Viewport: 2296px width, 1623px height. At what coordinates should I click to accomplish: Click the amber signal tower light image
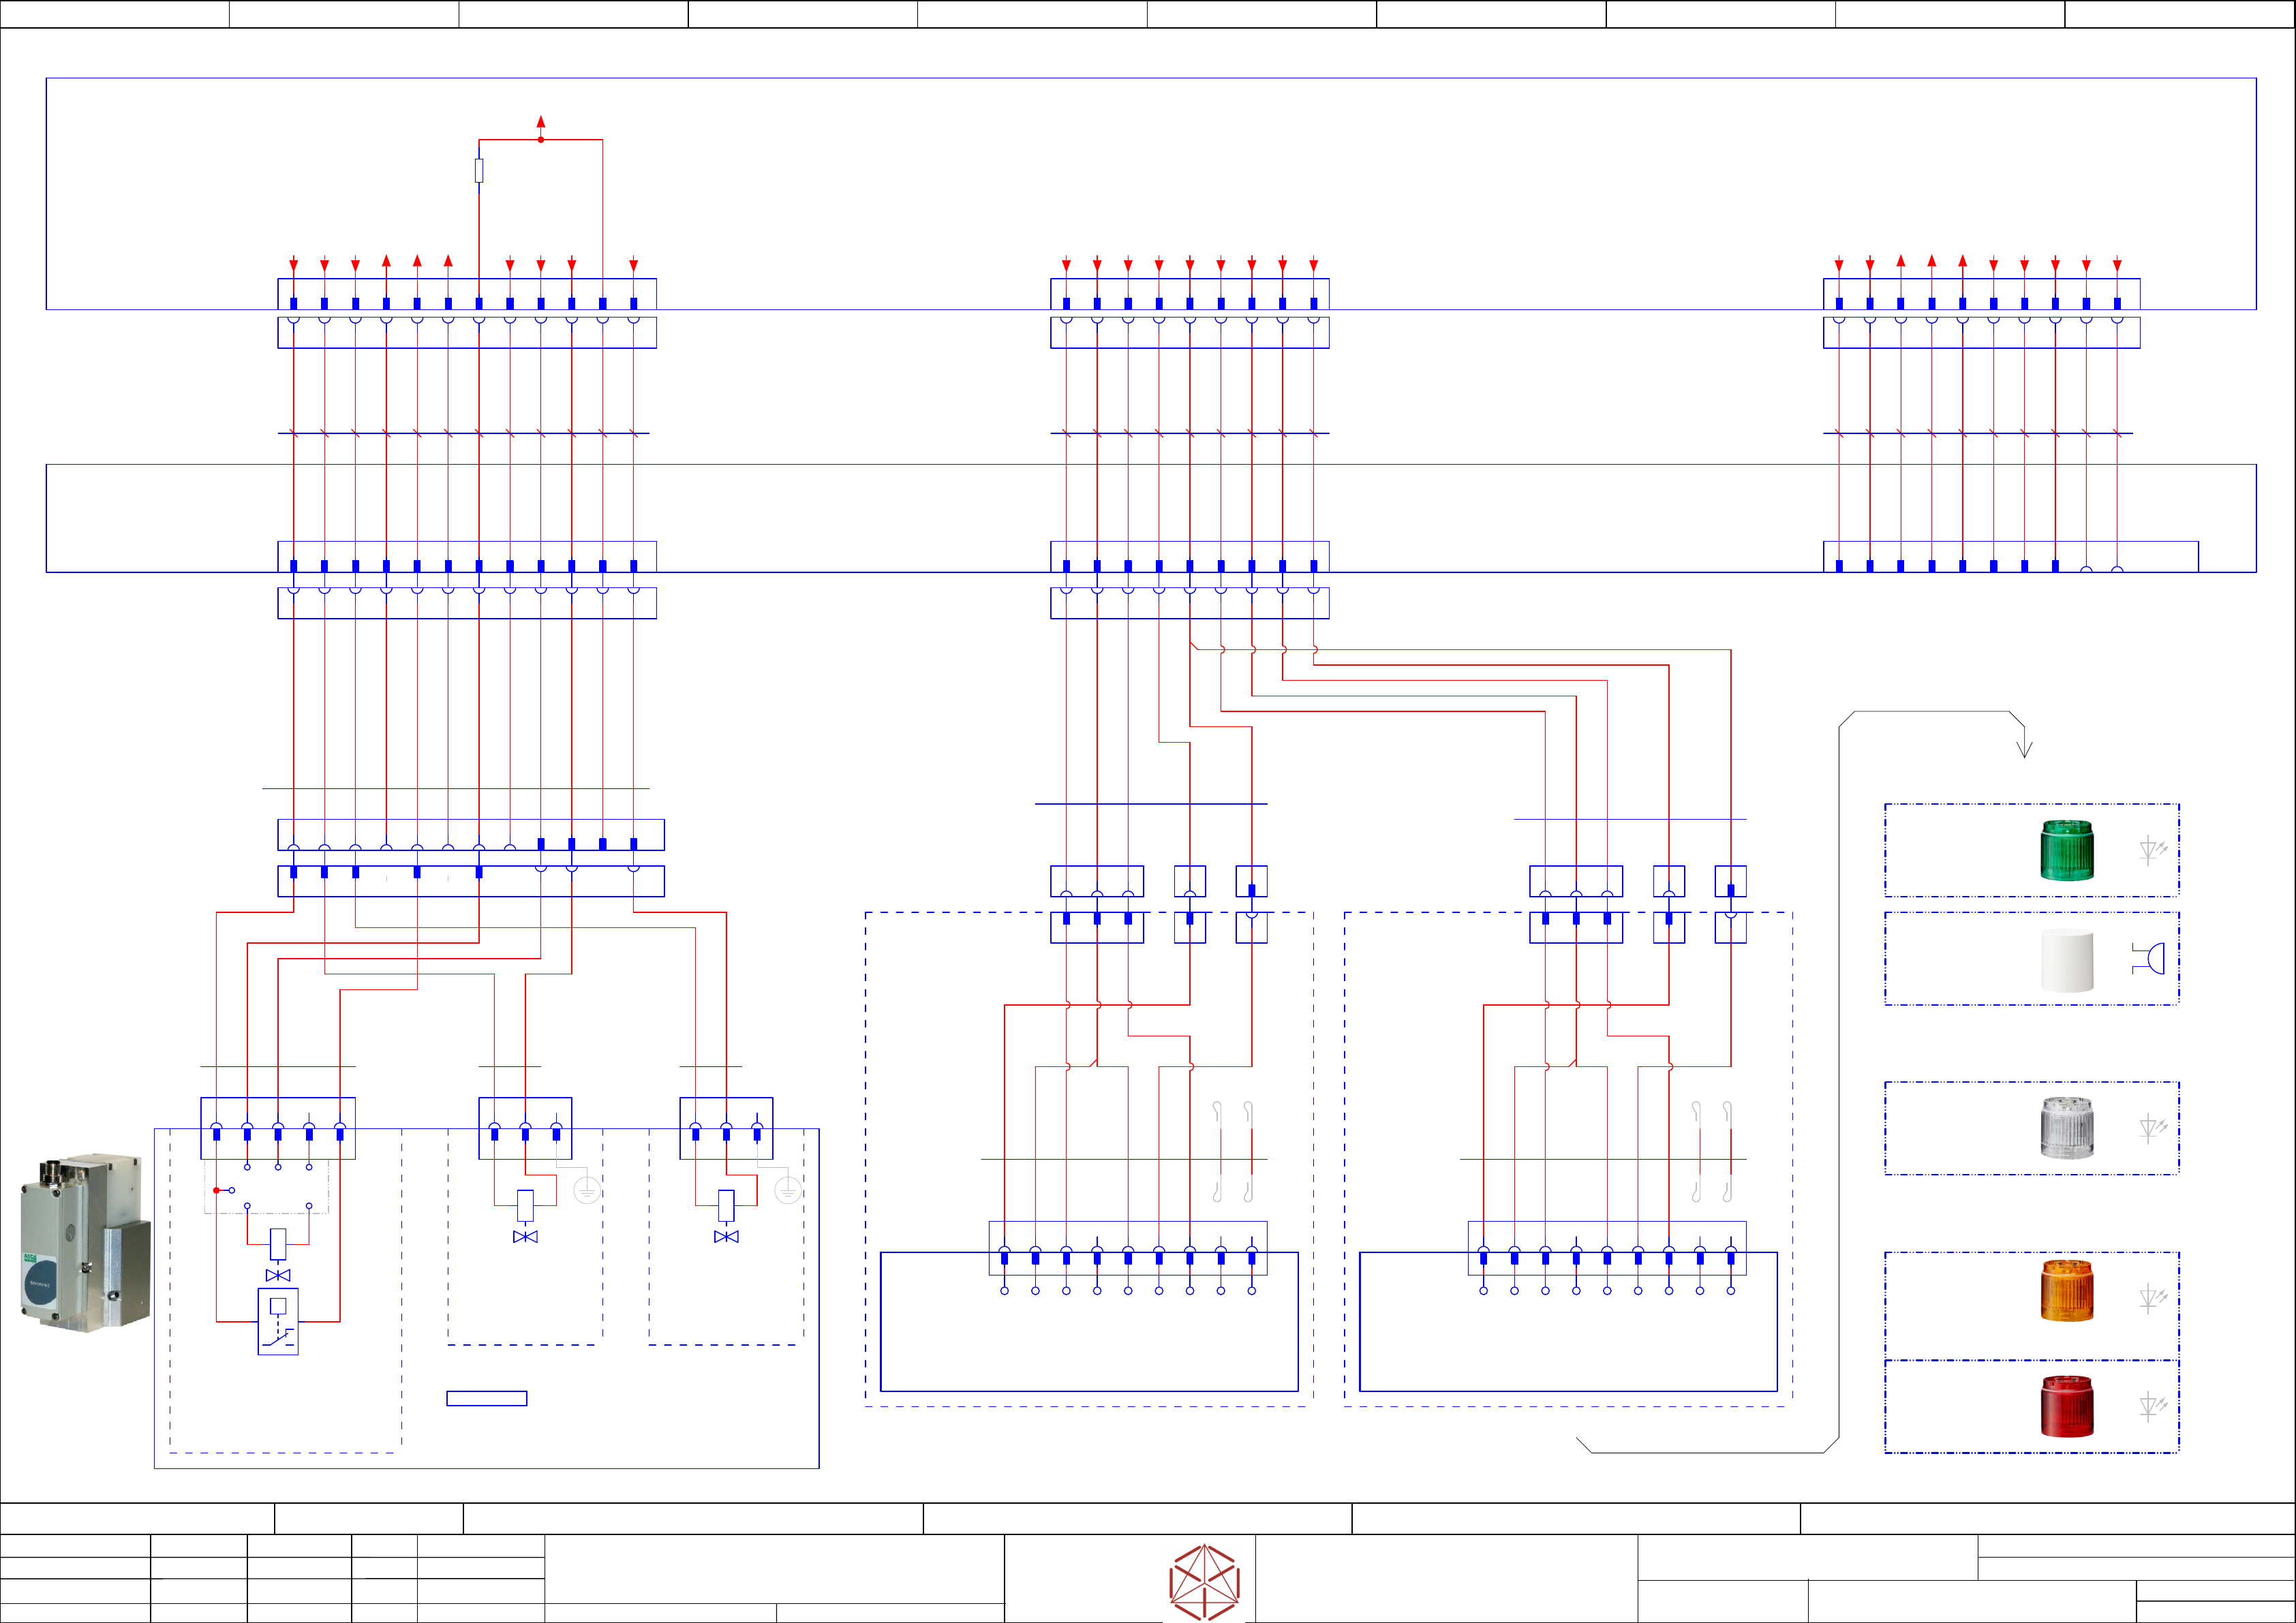[x=2066, y=1291]
